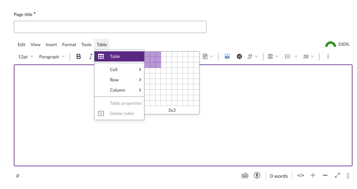Click the Page title input field
357x189 pixels.
coord(110,27)
